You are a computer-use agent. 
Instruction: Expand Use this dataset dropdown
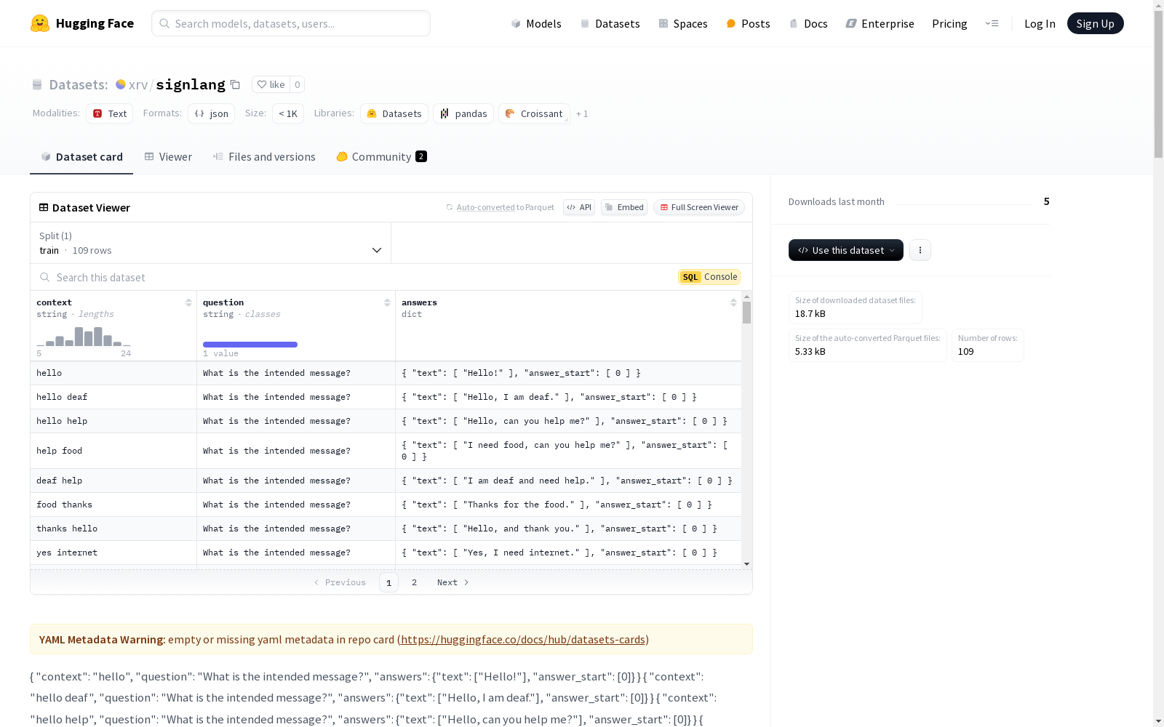(x=846, y=250)
